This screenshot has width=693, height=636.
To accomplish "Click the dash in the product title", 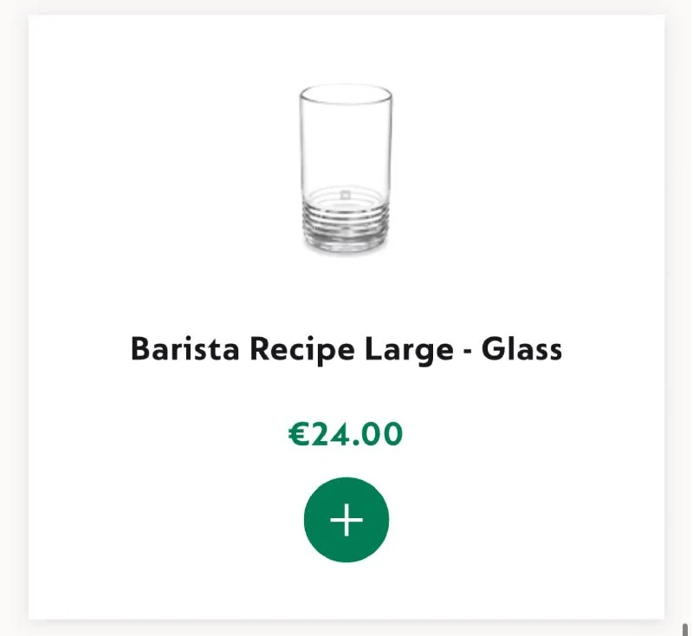I will 463,352.
